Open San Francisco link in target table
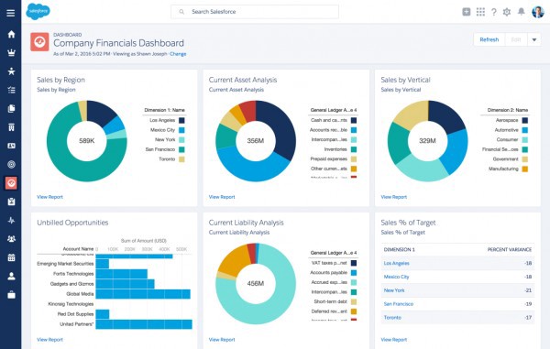Image resolution: width=550 pixels, height=349 pixels. [399, 304]
